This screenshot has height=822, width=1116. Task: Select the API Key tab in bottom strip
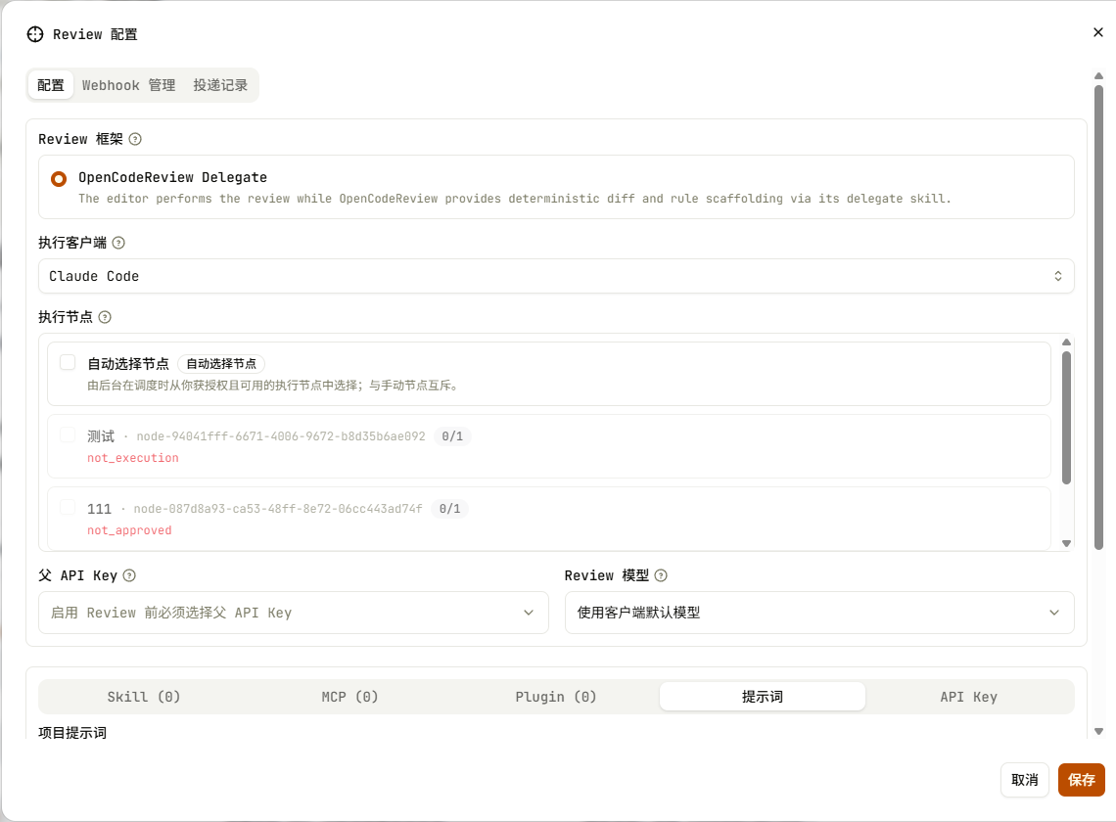point(969,697)
